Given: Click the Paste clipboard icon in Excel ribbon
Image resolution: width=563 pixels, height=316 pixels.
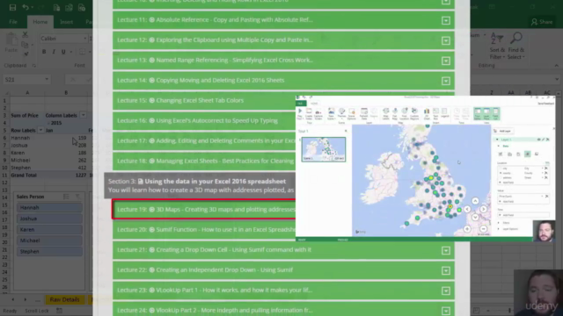Looking at the screenshot, I should click(x=11, y=39).
